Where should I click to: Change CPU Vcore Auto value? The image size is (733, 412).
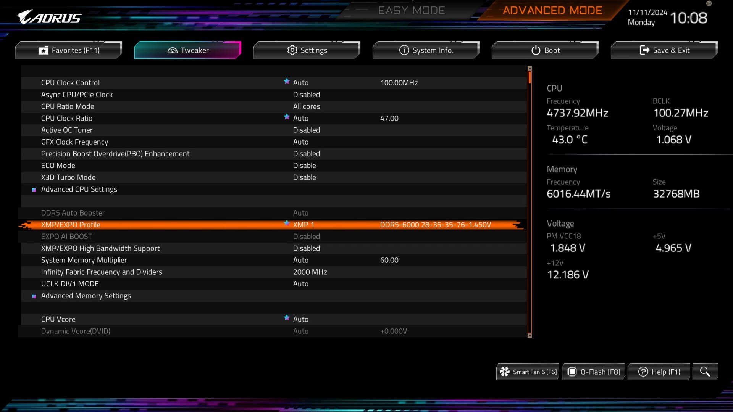[x=300, y=319]
